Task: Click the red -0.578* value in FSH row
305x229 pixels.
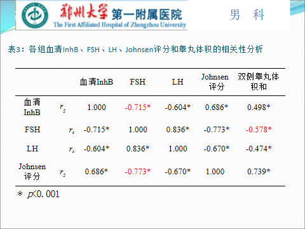Action: click(259, 129)
